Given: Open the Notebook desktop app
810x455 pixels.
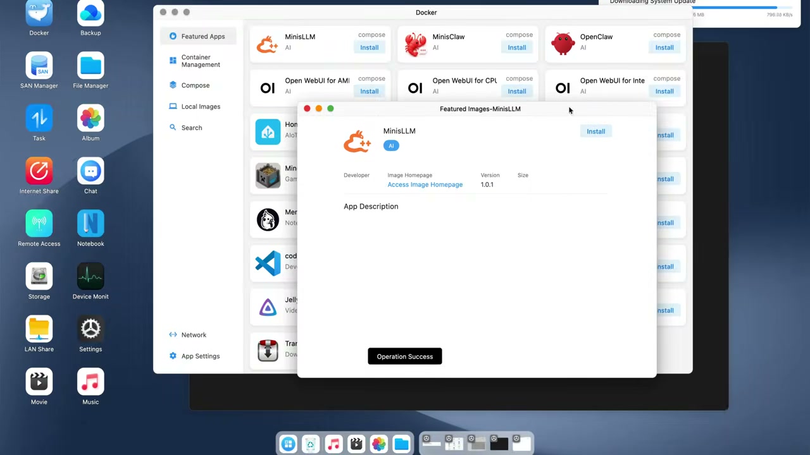Looking at the screenshot, I should pyautogui.click(x=90, y=223).
